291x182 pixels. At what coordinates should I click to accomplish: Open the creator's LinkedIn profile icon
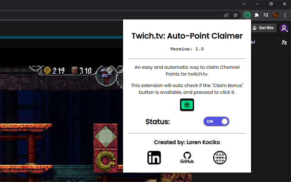point(154,158)
